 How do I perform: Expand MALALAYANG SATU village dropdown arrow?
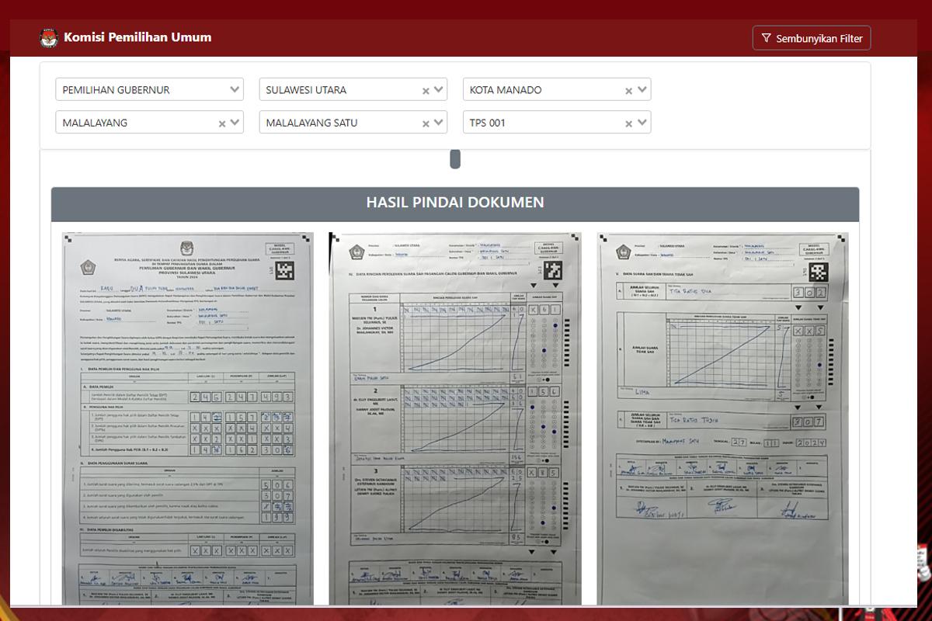pos(439,122)
